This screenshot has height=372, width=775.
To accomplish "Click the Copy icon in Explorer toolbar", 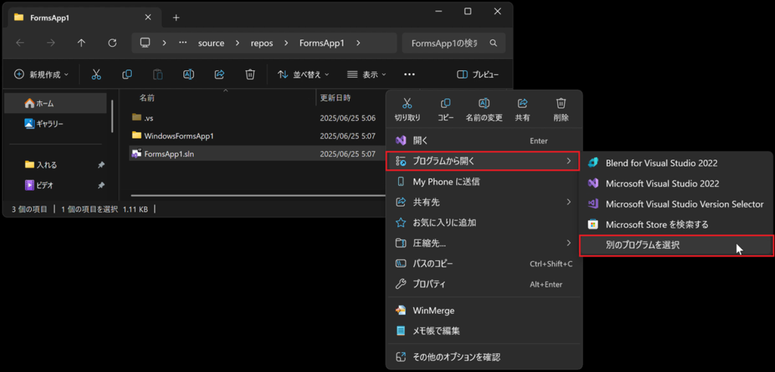I will click(127, 75).
